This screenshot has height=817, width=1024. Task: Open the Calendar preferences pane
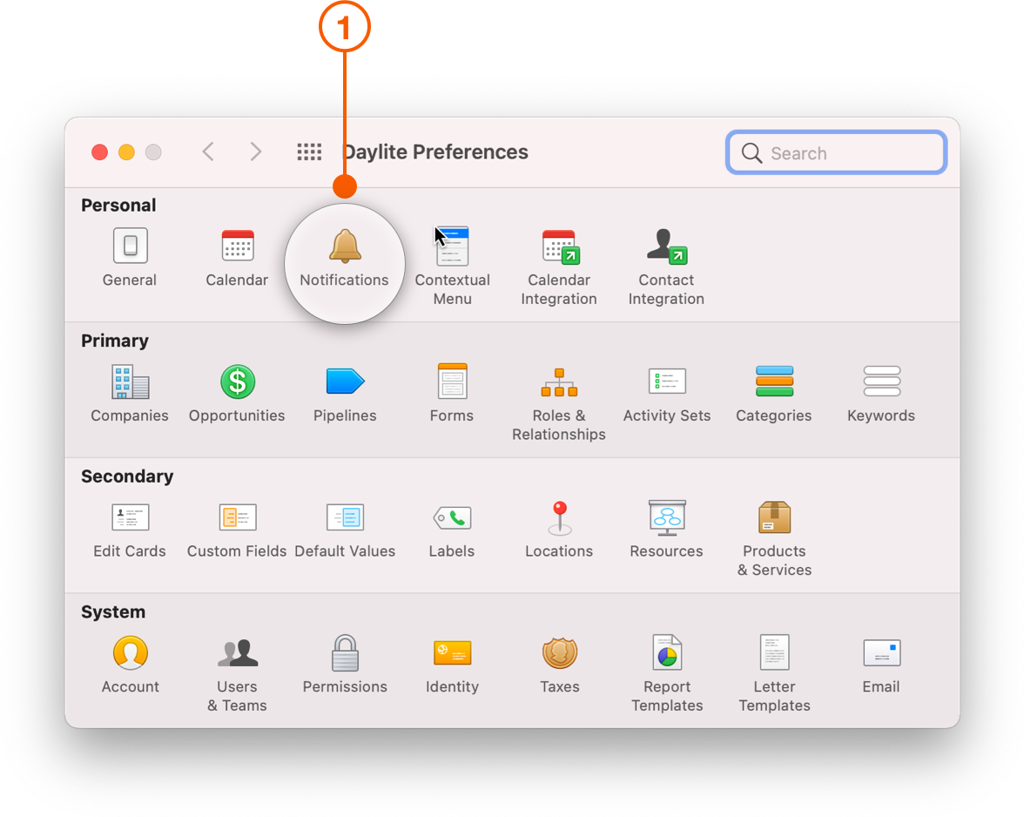tap(237, 257)
